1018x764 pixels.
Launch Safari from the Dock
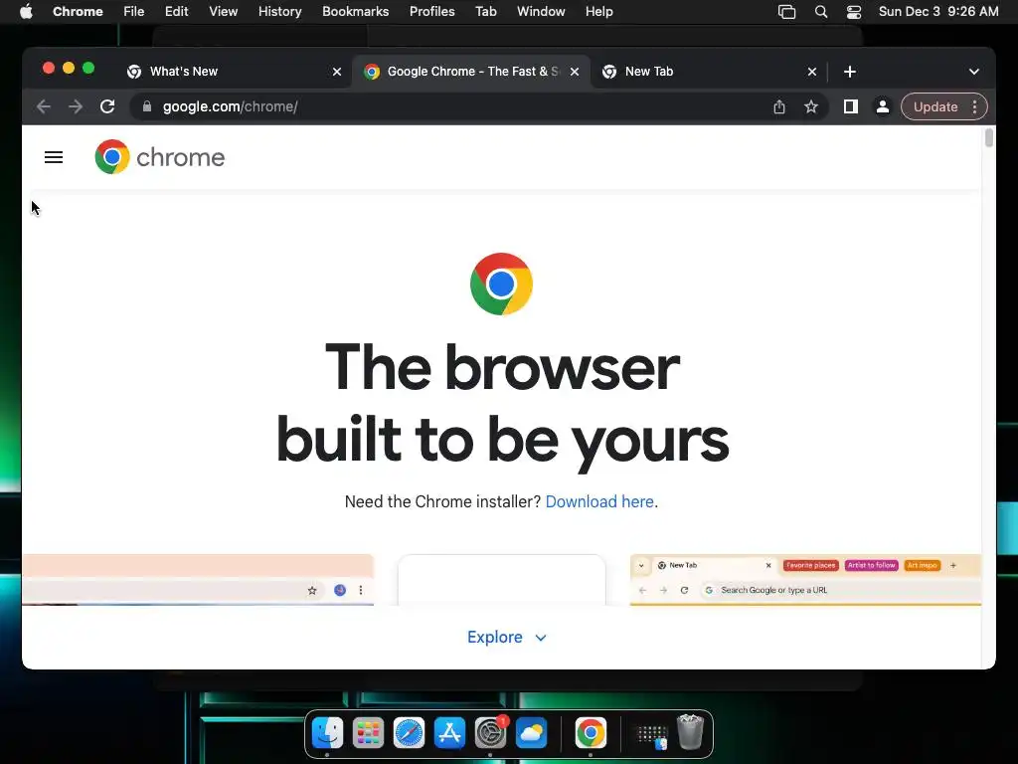(409, 733)
